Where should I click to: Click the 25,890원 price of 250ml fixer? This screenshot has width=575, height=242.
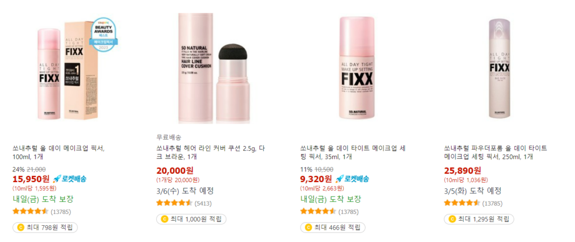click(x=463, y=171)
